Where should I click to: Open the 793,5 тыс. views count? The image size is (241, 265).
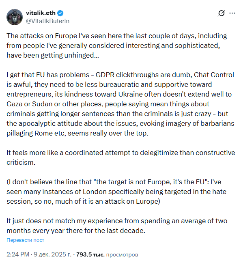pyautogui.click(x=90, y=254)
